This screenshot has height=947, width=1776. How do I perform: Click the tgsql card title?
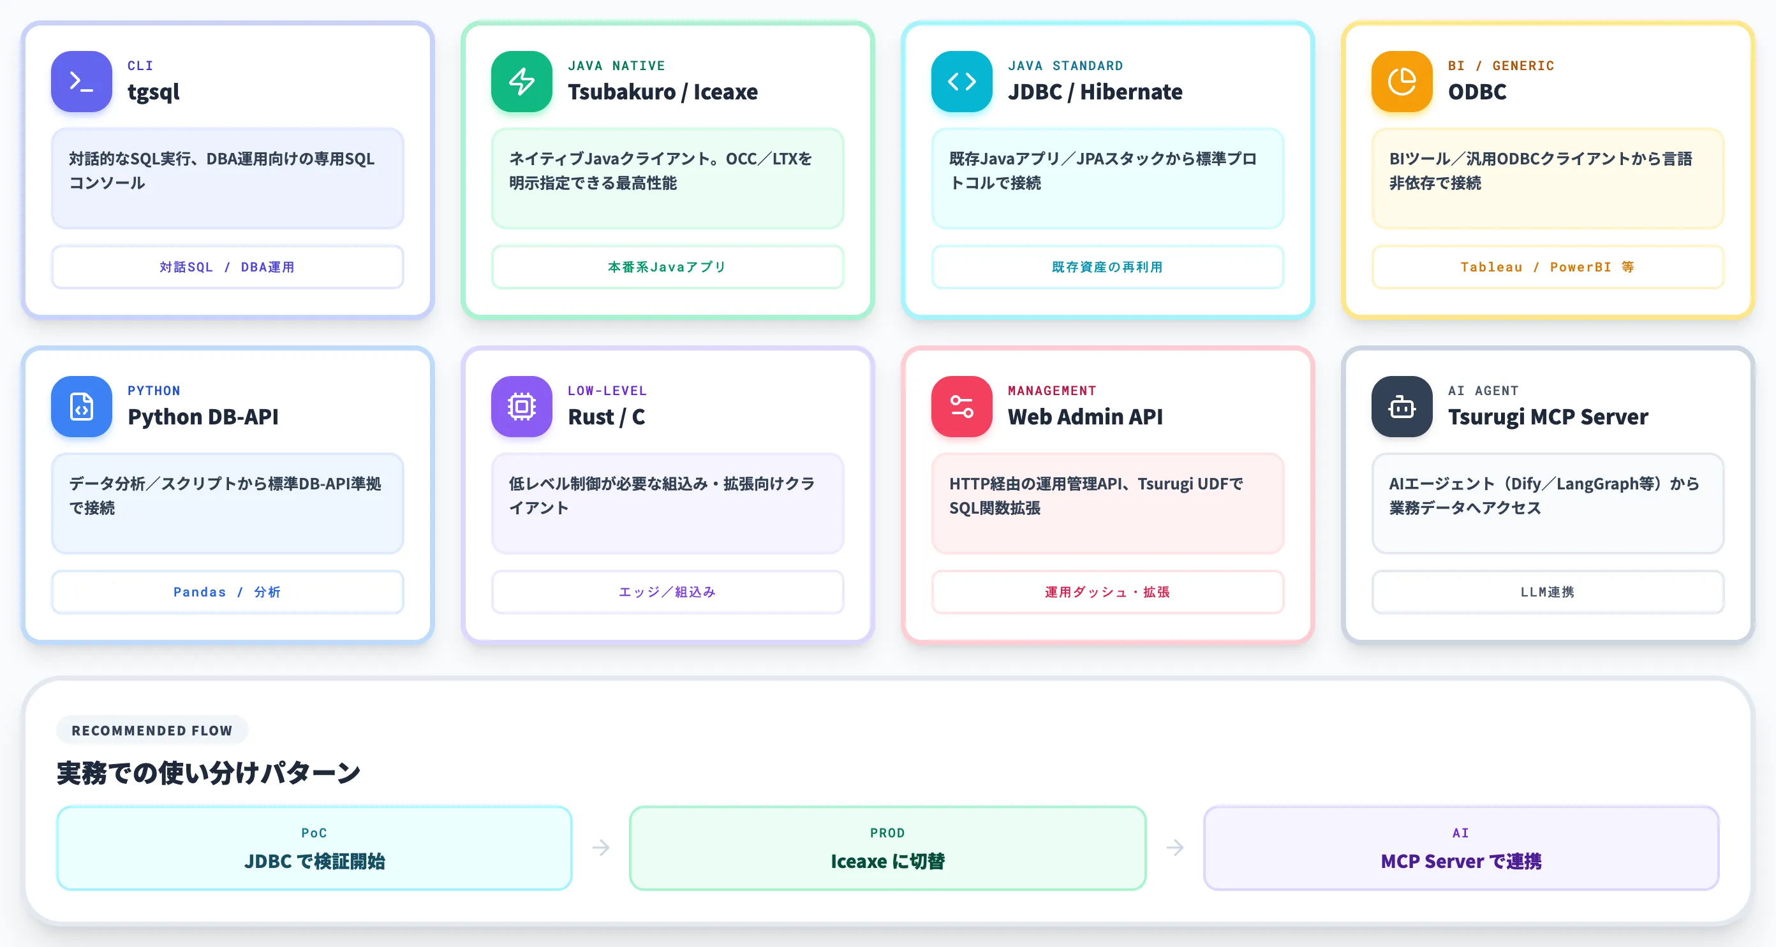(154, 92)
